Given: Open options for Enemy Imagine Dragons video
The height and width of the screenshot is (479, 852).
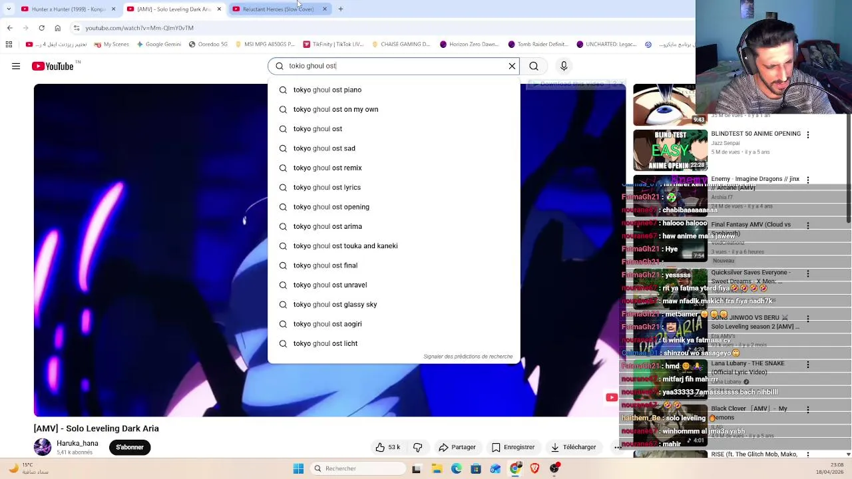Looking at the screenshot, I should [x=808, y=180].
